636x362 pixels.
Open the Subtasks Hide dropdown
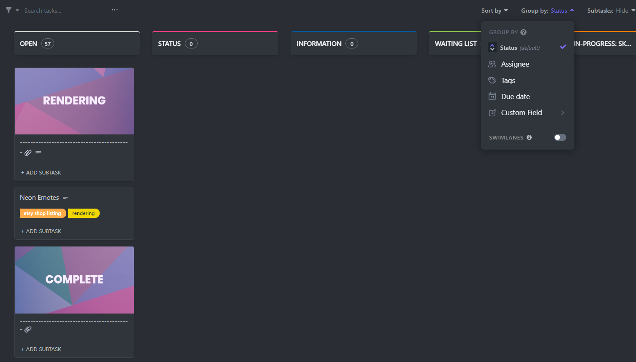click(611, 11)
